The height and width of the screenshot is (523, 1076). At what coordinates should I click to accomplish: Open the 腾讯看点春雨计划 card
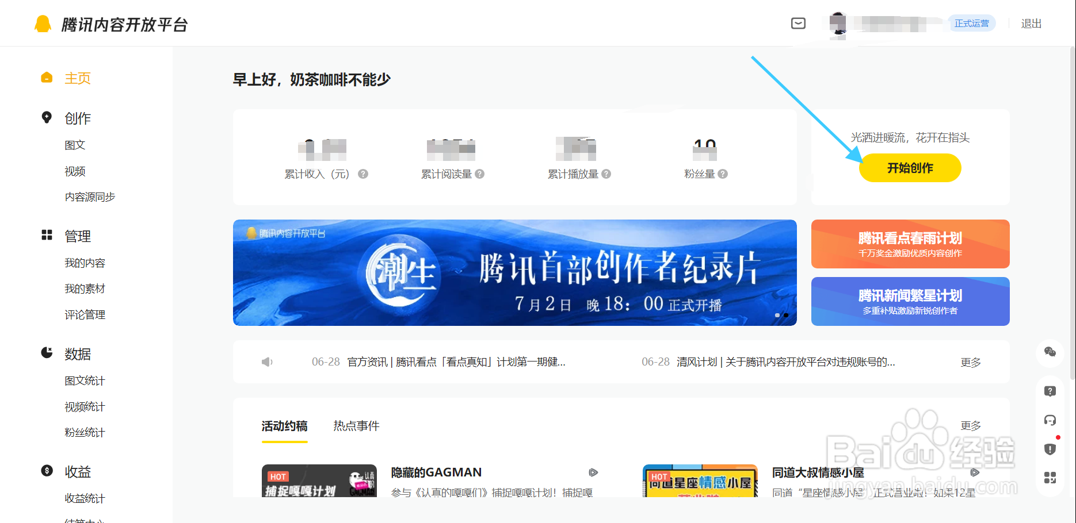pos(910,244)
